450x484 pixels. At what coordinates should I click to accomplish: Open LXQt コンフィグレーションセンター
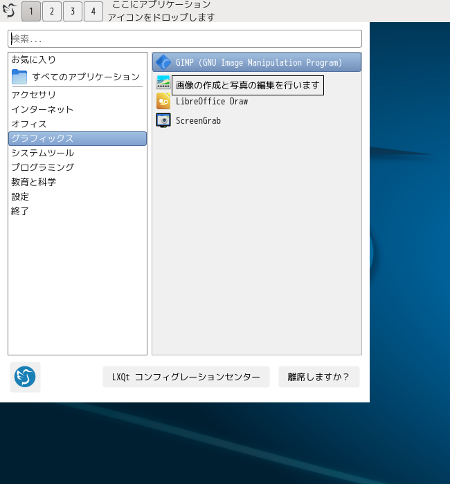(x=186, y=377)
